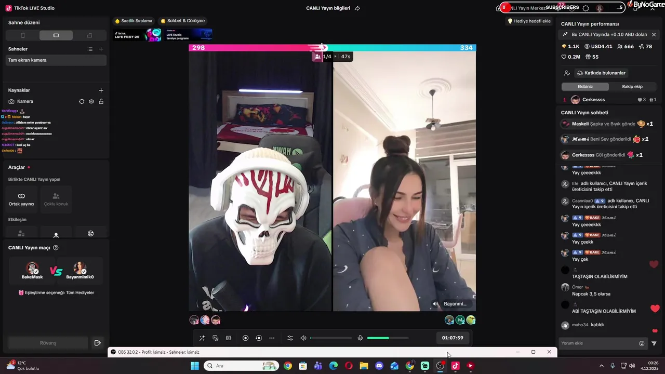Screen dimensions: 665x374
Task: Open the scenes list view icon
Action: pos(90,49)
